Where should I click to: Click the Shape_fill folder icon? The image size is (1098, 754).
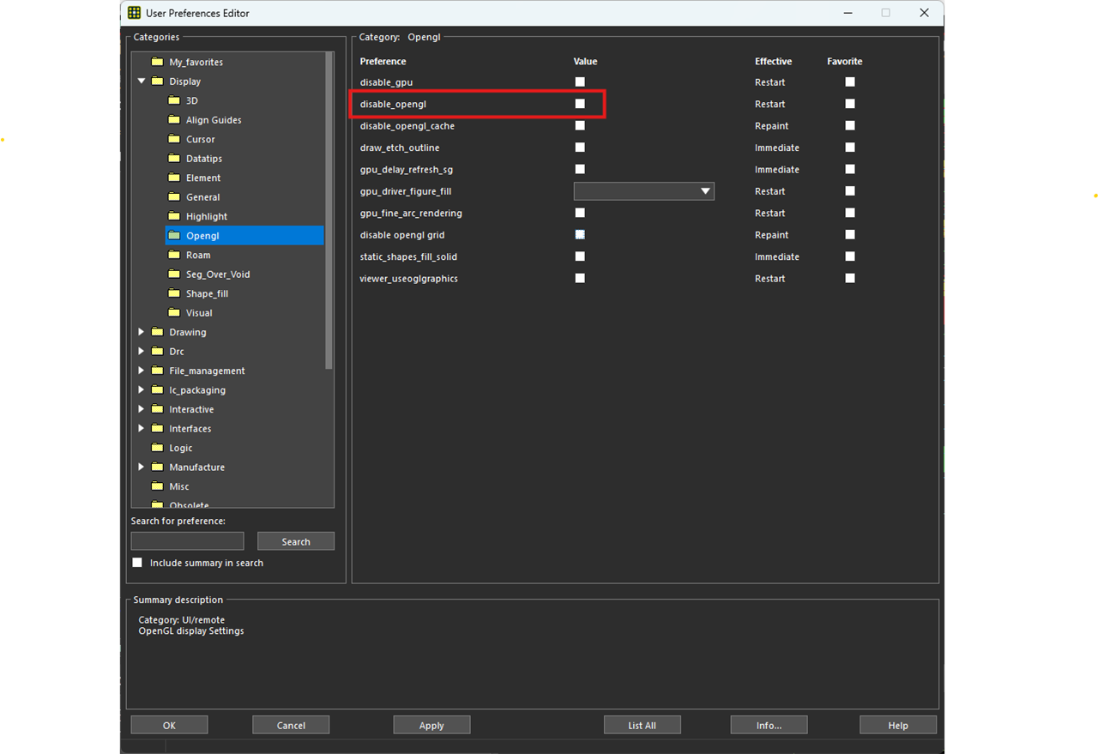coord(174,293)
